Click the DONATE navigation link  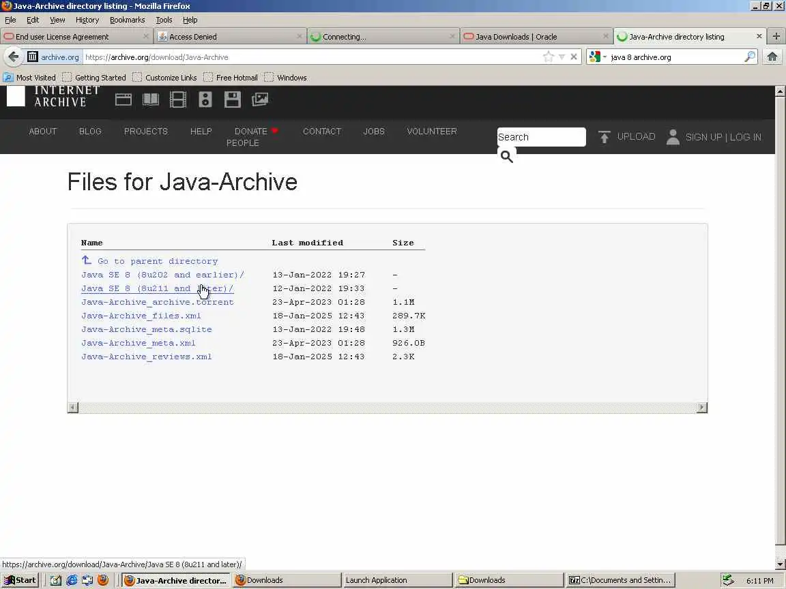[250, 131]
